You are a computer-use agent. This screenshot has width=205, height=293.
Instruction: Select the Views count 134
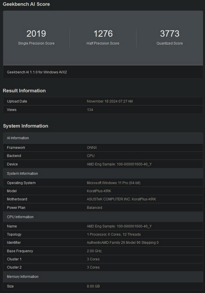tap(90, 110)
